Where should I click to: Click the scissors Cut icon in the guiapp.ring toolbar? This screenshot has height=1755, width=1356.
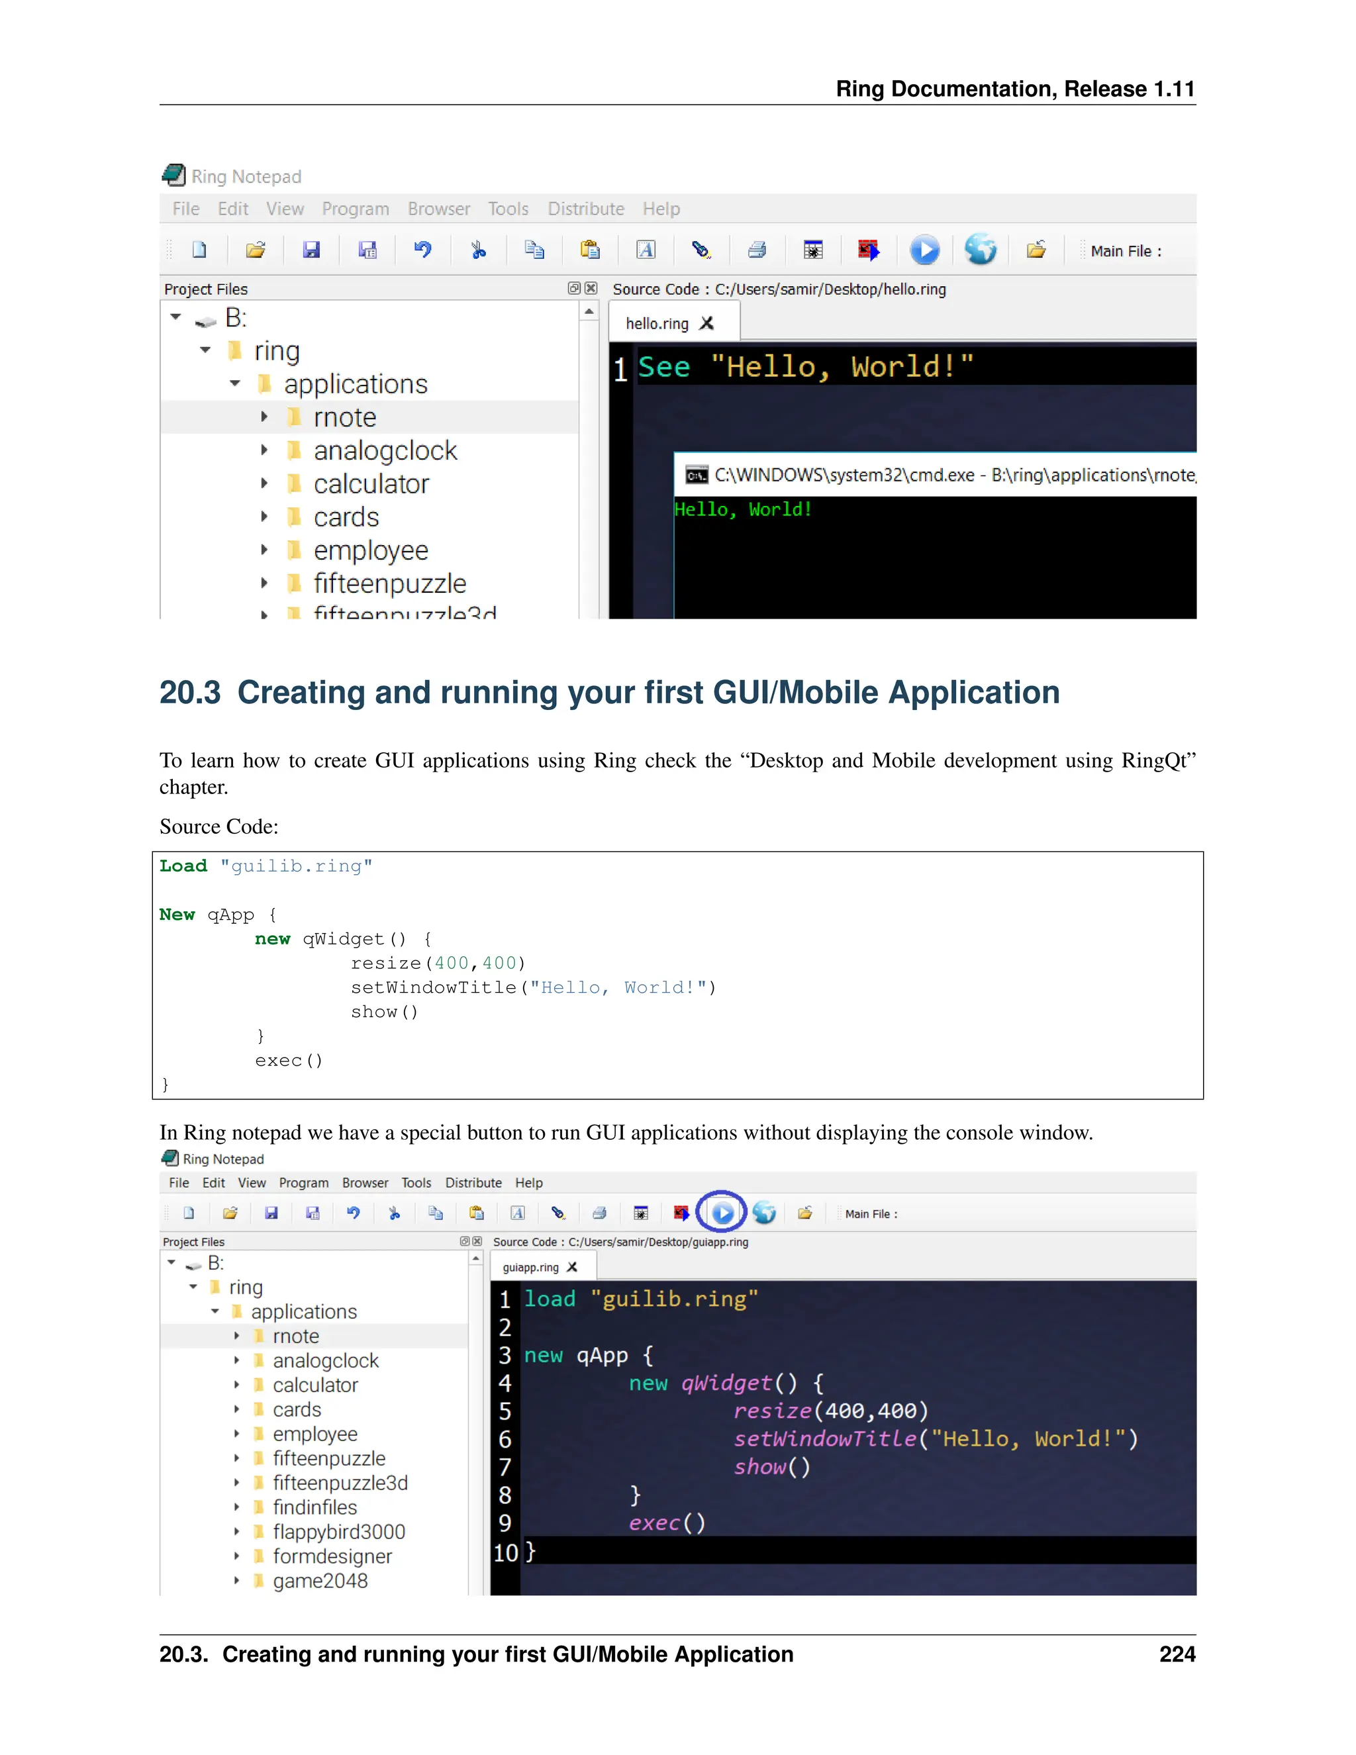point(394,1213)
